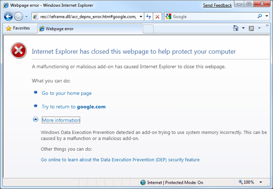Screen dimensions: 273x189
Task: Click the Go to your home page link
Action: (x=67, y=93)
